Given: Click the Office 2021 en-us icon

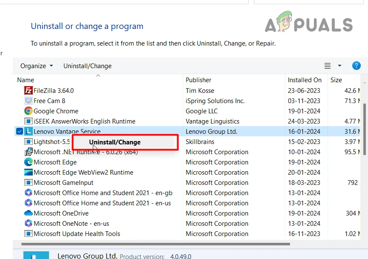Looking at the screenshot, I should point(29,203).
